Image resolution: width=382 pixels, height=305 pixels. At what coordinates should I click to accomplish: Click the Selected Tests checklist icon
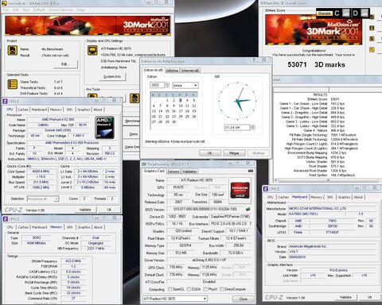click(13, 84)
